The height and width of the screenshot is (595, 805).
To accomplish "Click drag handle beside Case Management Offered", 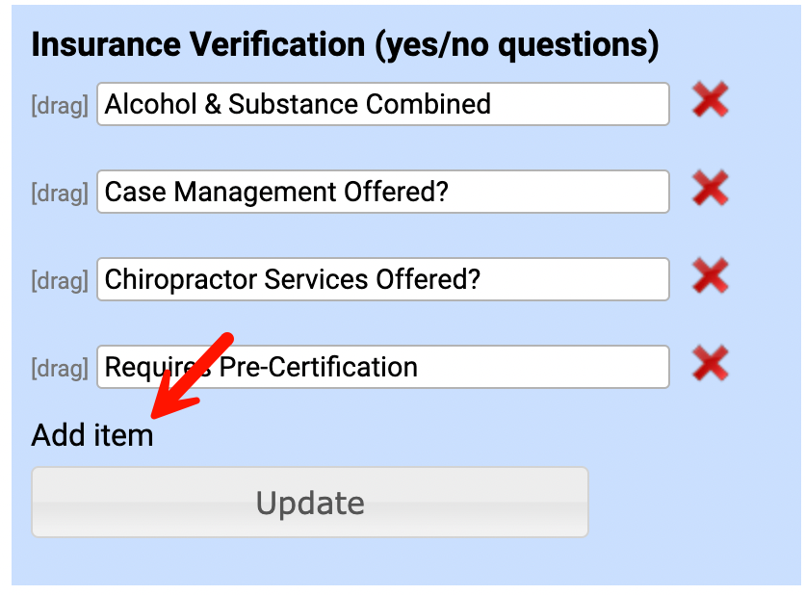I will point(60,194).
